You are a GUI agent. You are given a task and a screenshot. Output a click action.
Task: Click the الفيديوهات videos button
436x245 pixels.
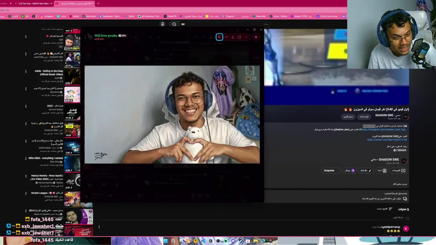pyautogui.click(x=399, y=170)
